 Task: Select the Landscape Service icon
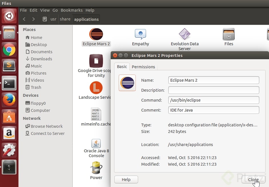(94, 91)
